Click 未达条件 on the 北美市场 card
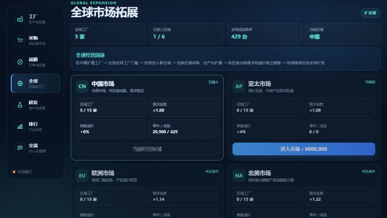 tap(368, 171)
